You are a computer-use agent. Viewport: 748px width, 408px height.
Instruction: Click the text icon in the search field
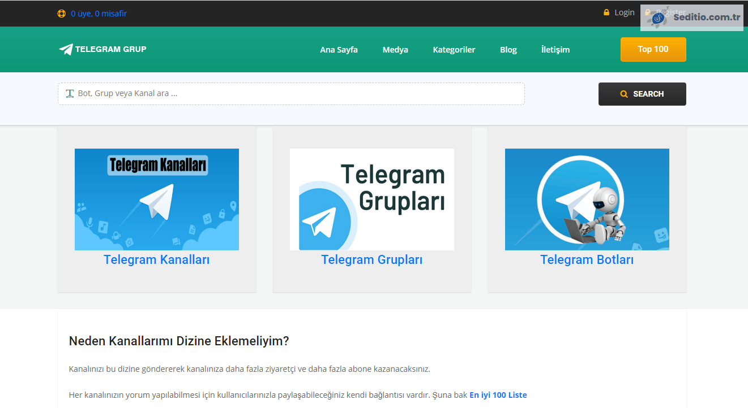(x=70, y=93)
